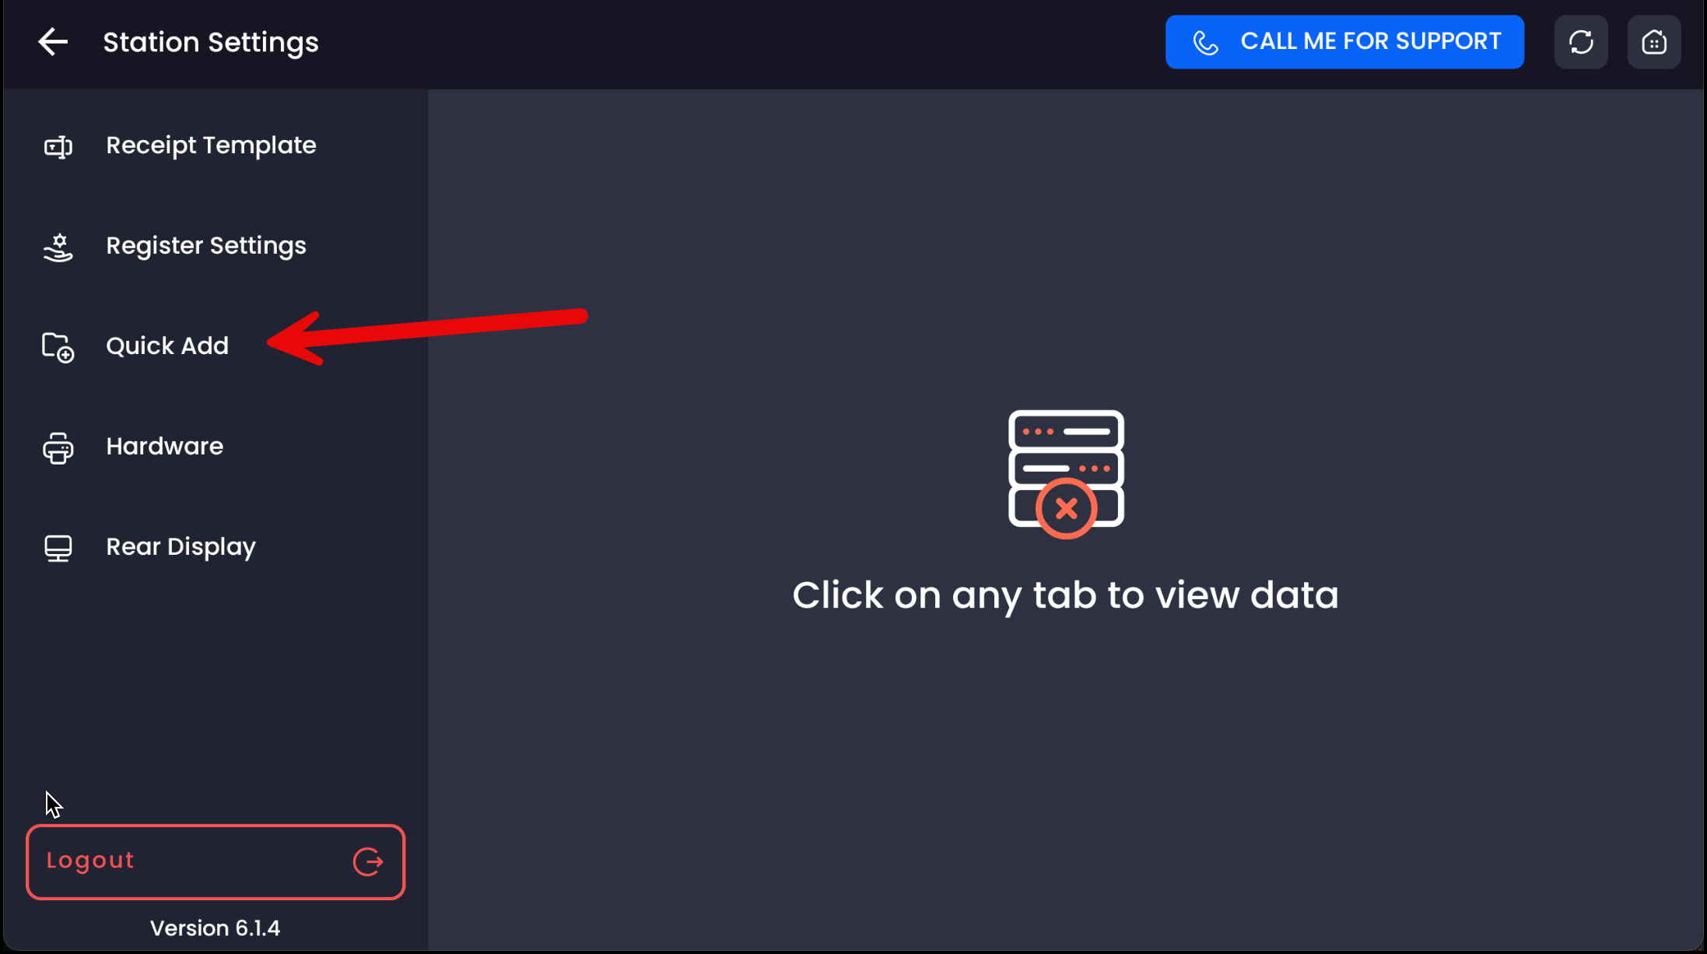1707x954 pixels.
Task: Open the home icon button
Action: [x=1653, y=42]
